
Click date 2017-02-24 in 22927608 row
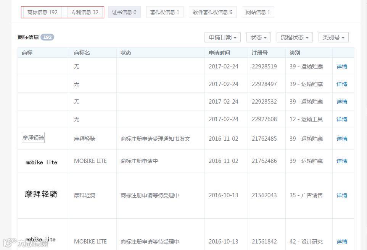(x=224, y=119)
